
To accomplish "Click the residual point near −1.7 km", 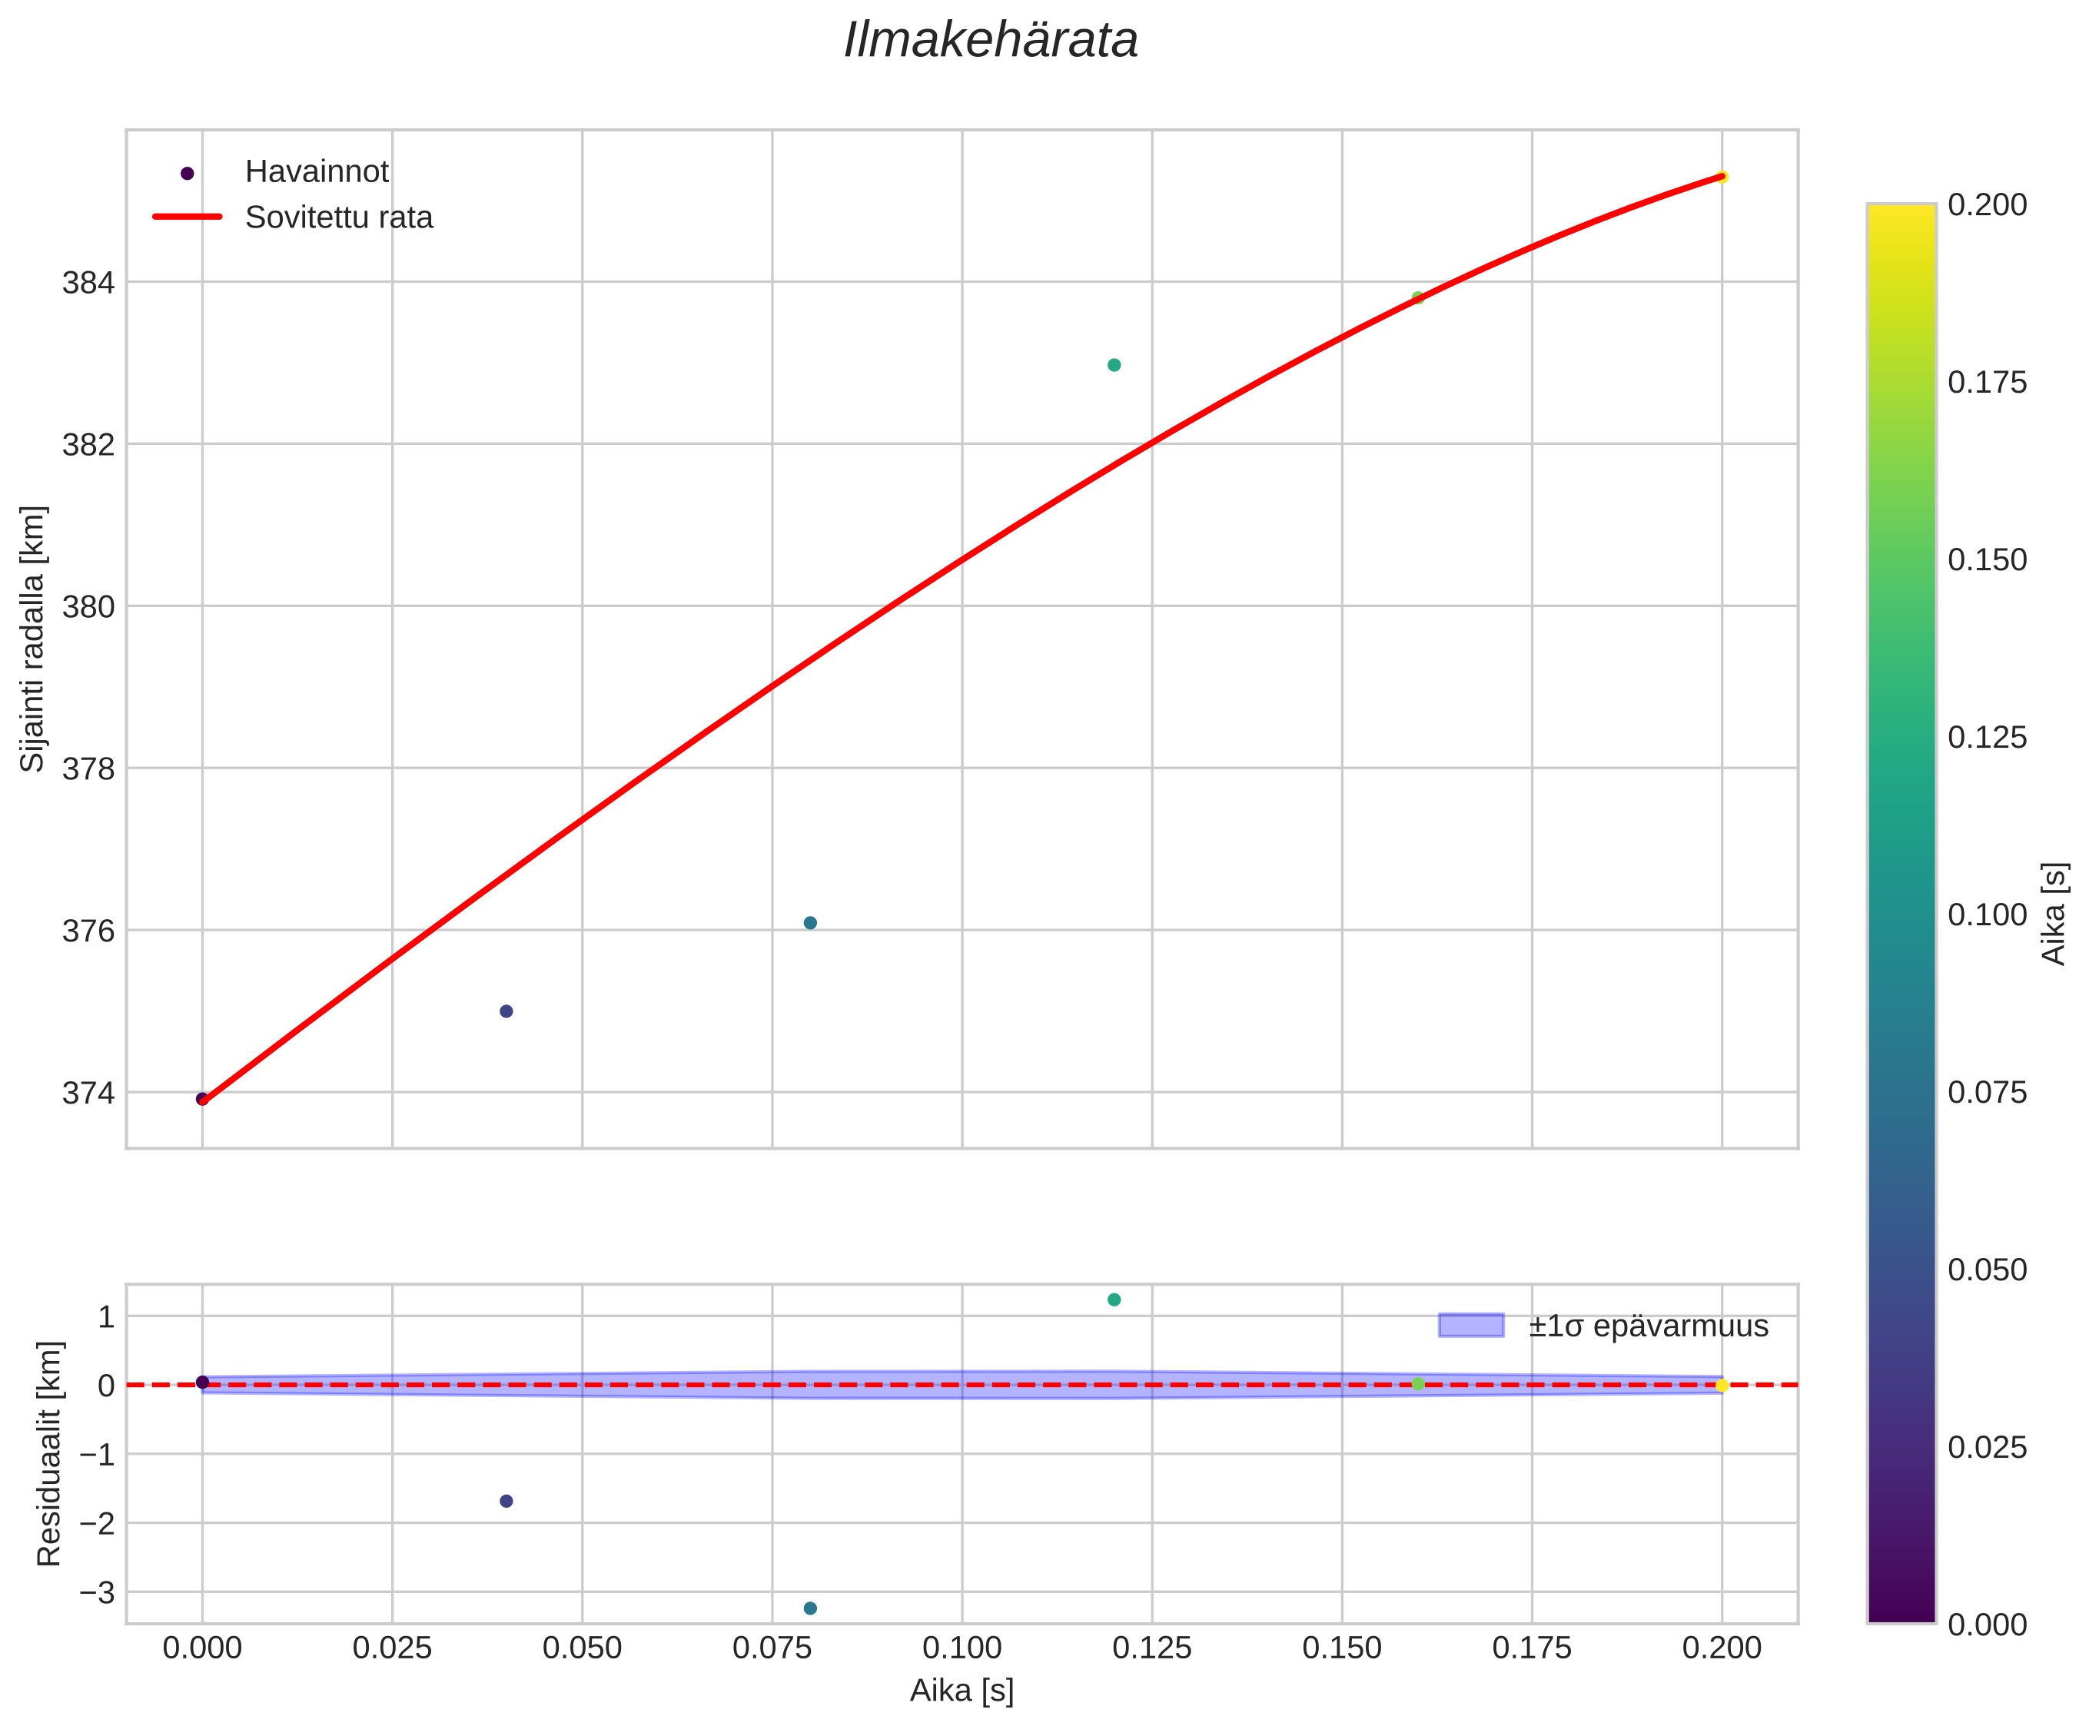I will pos(505,1502).
